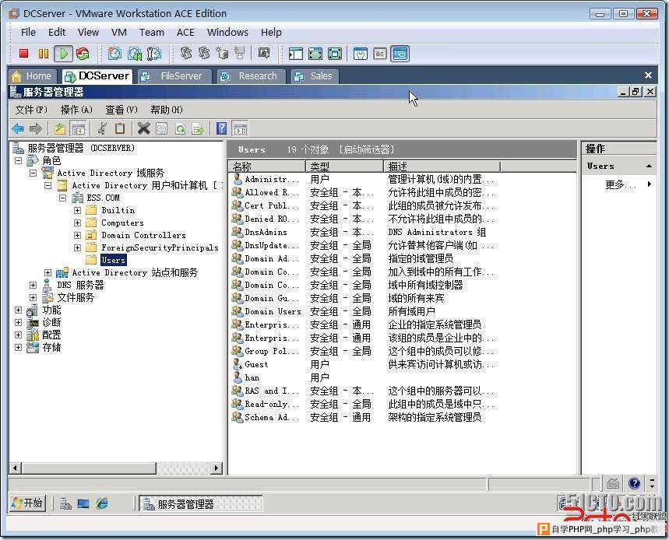Collapse the Users actions section arrow
This screenshot has height=540, width=669.
click(x=649, y=166)
